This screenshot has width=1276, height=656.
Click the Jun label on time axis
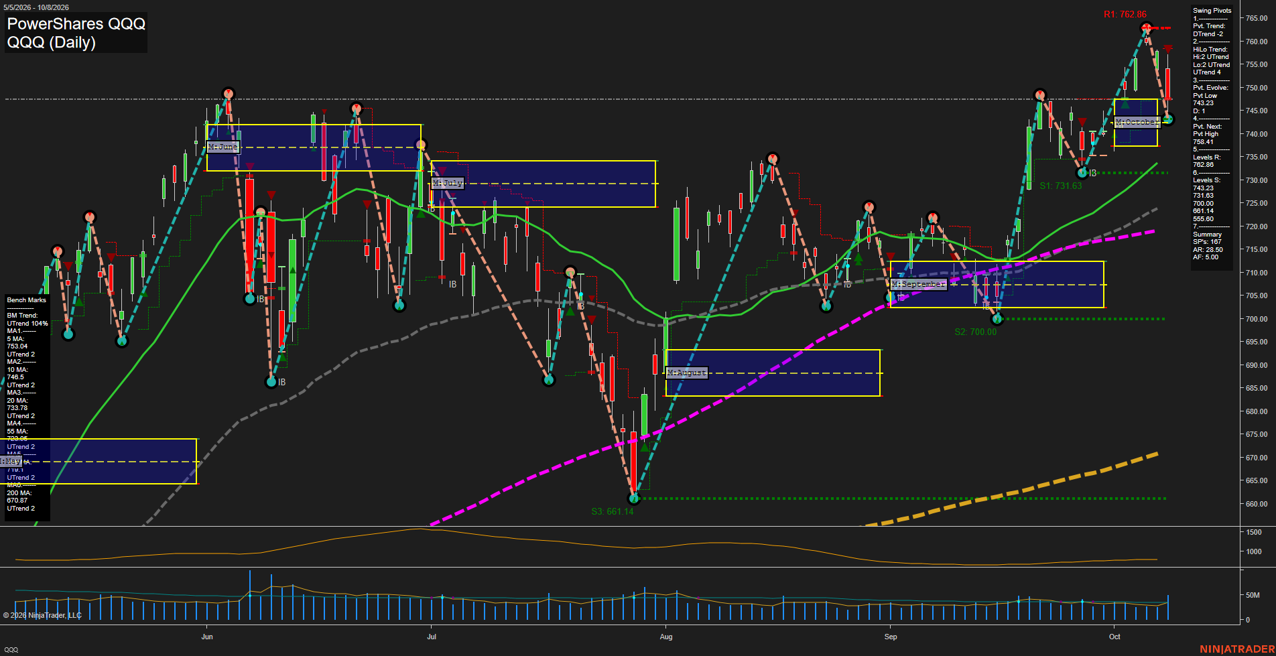click(207, 637)
